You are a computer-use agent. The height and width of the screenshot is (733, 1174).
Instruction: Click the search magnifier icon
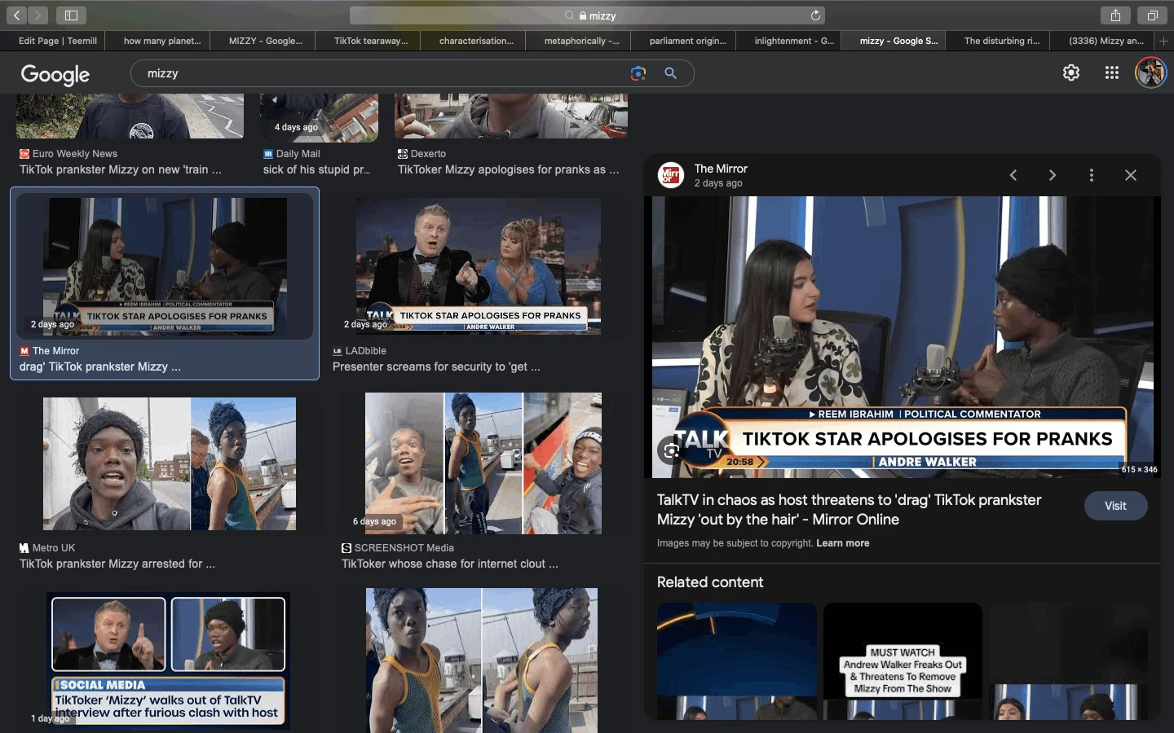(x=670, y=73)
